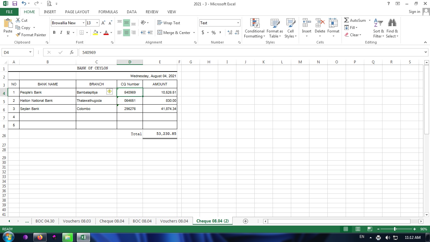The width and height of the screenshot is (430, 242).
Task: Open the FILE tab
Action: (9, 12)
